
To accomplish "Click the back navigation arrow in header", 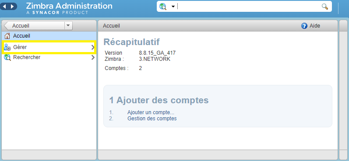I will coord(4,7).
